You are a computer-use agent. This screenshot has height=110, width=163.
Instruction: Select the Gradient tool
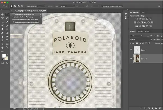(7, 33)
